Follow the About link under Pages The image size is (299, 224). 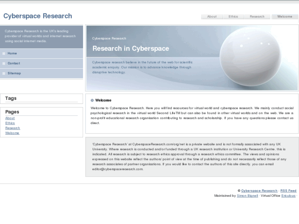[x=10, y=118]
